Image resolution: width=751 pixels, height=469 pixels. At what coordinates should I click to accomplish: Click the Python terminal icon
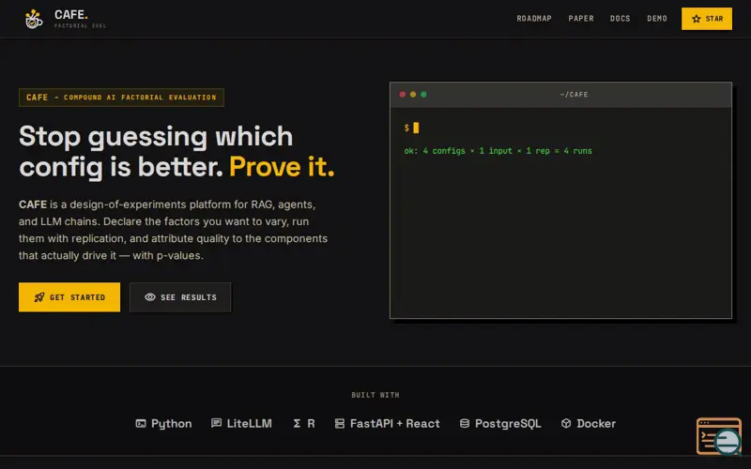140,424
